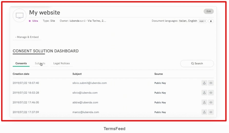The width and height of the screenshot is (229, 133).
Task: Open subject details for marco@iubenda.com
Action: coord(204,112)
